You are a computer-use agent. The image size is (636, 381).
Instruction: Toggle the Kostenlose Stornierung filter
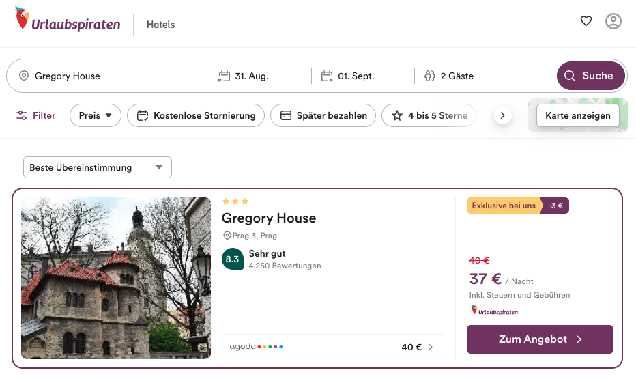tap(196, 115)
